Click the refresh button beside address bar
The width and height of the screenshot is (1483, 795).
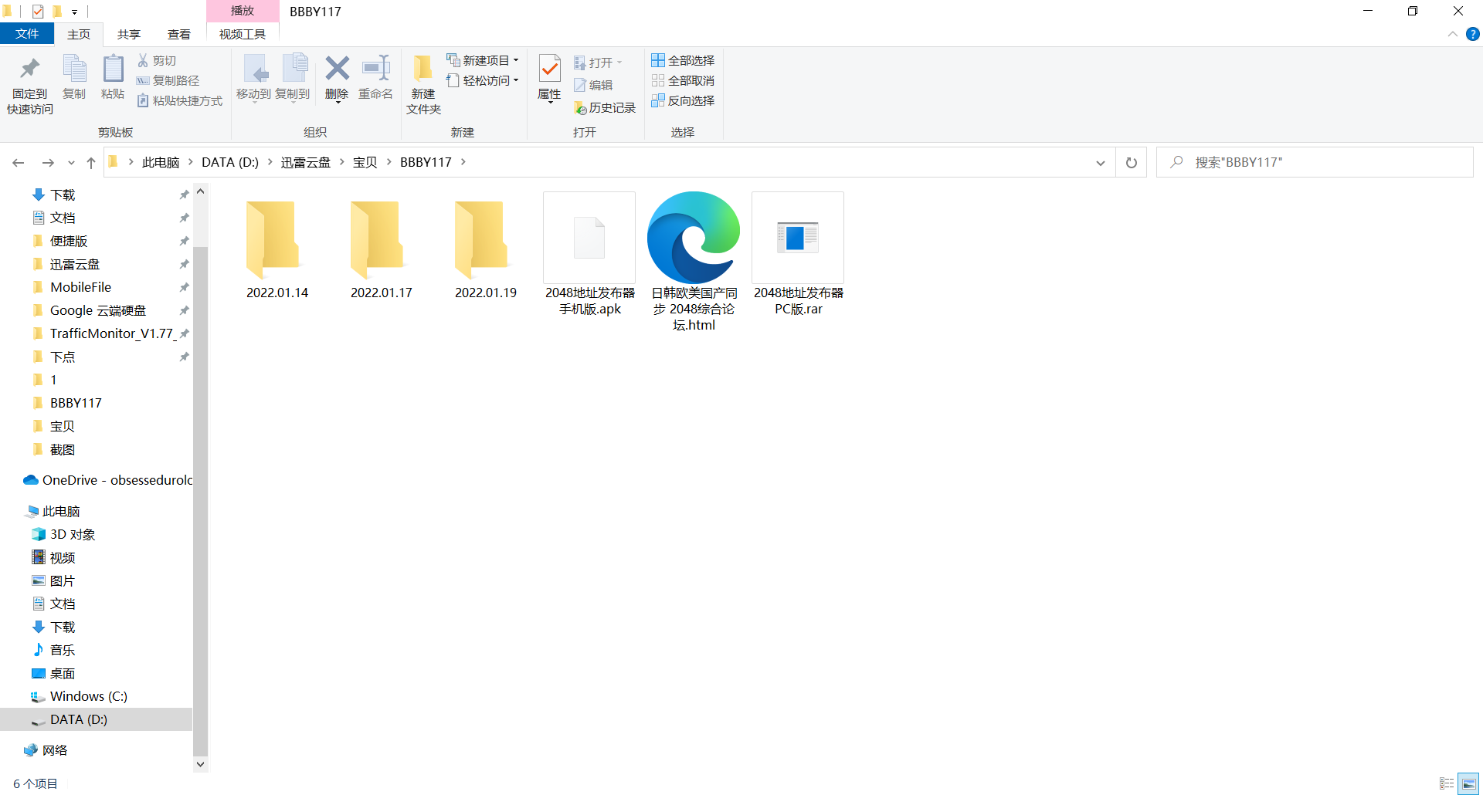point(1132,163)
